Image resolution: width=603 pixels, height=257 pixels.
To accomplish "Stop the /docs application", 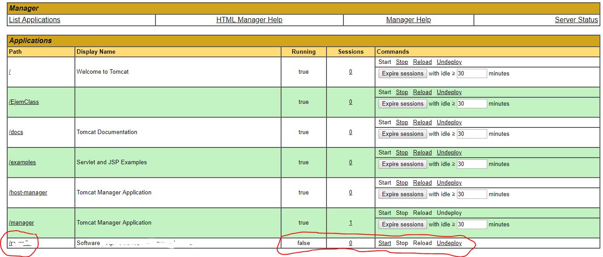I will coord(402,123).
